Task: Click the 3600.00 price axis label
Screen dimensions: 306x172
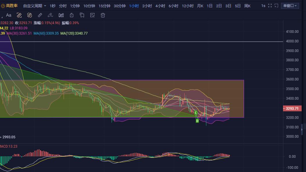Action: (x=292, y=79)
